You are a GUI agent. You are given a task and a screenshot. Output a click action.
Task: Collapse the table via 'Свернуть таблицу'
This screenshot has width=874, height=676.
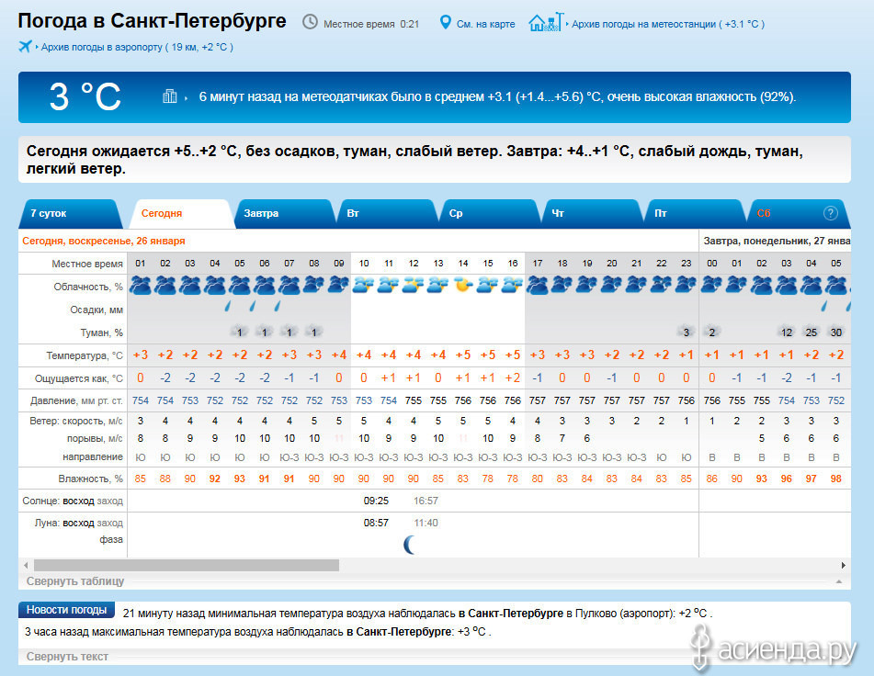point(75,580)
